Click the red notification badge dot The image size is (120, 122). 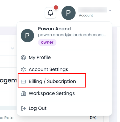click(x=56, y=7)
